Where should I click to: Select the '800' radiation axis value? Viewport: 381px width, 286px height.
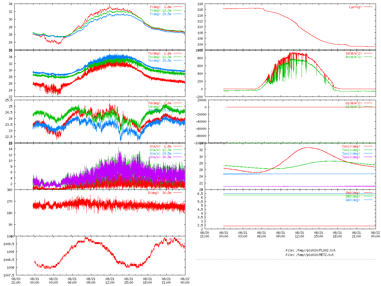[x=200, y=58]
